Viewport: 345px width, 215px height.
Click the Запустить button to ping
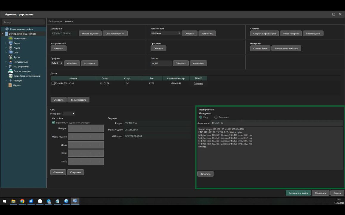[x=205, y=174]
